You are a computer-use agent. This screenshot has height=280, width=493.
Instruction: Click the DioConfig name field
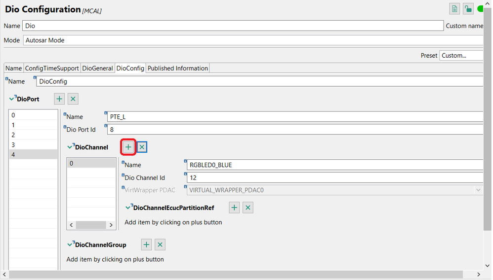click(x=260, y=81)
